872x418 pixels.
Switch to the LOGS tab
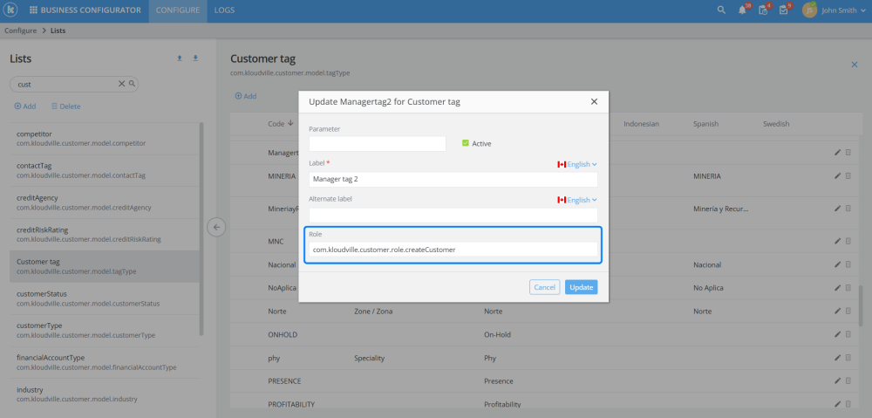coord(224,10)
